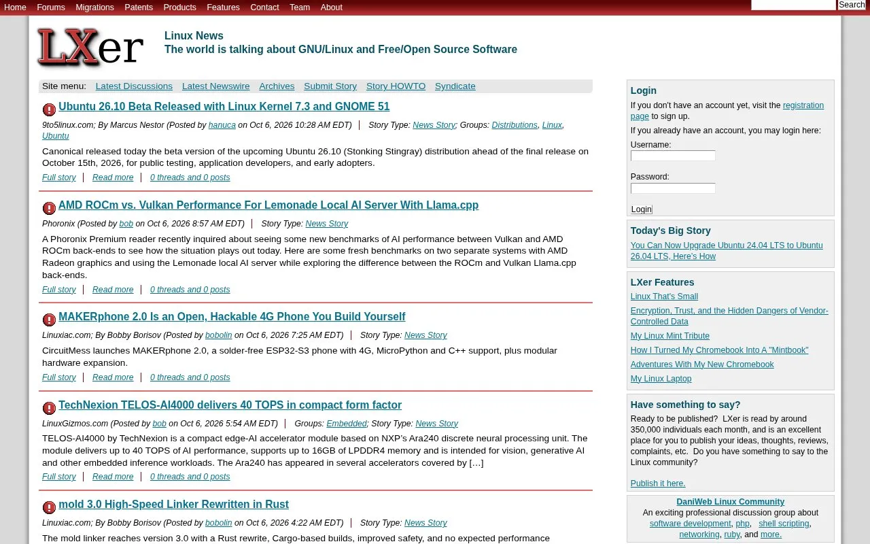Open DaniWeb Linux Community link
The height and width of the screenshot is (544, 870).
click(731, 502)
